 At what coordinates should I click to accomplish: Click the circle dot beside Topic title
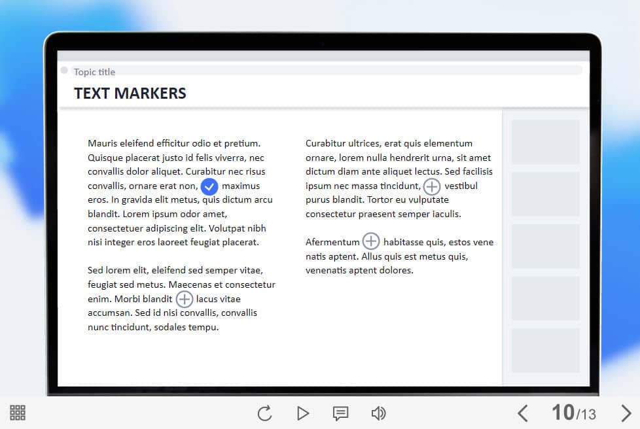tap(64, 71)
